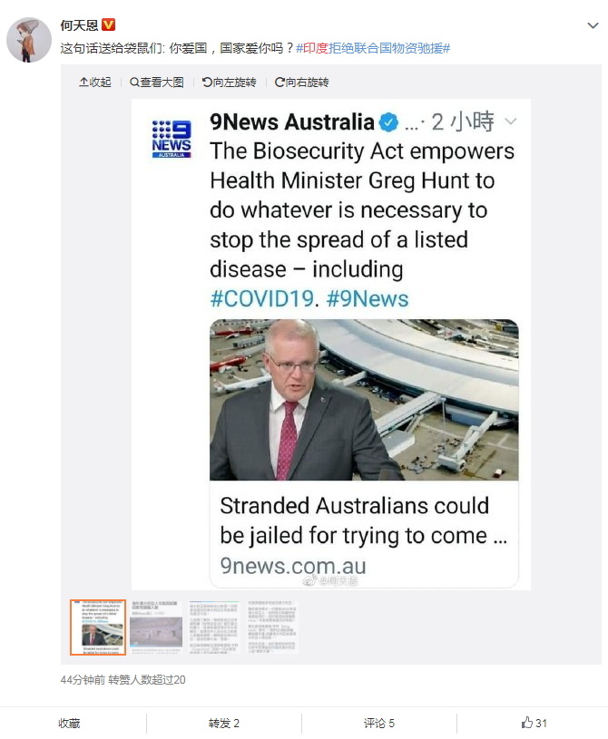Click the blue verified checkmark beside 9News Australia
Screen dimensions: 608x739
tap(388, 122)
